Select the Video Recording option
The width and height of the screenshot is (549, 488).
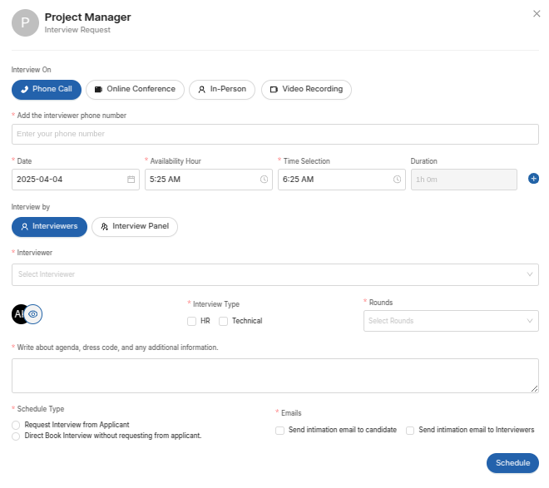(306, 89)
